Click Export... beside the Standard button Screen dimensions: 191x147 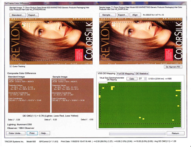33,15
